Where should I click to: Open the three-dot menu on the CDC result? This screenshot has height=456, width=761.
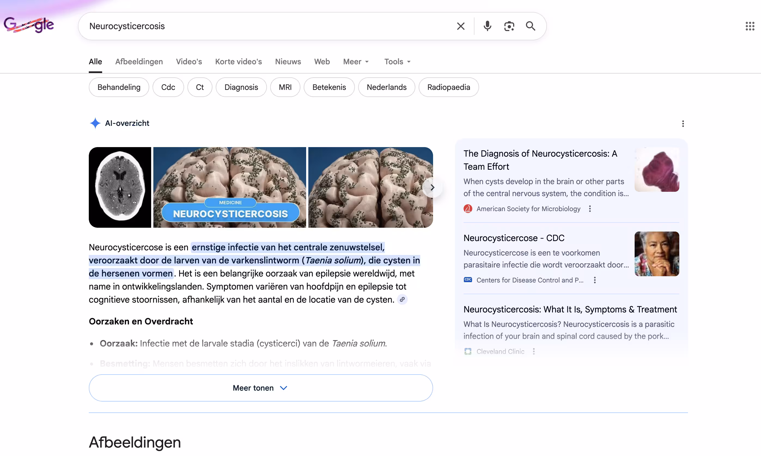(x=595, y=280)
